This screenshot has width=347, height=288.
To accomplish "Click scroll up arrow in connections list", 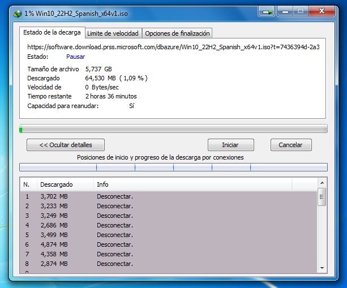I will pos(322,183).
